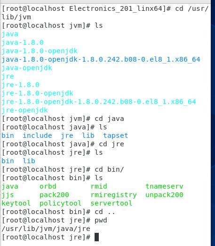
Task: Click the 'java-1.8.0' symlink listing
Action: click(x=23, y=42)
